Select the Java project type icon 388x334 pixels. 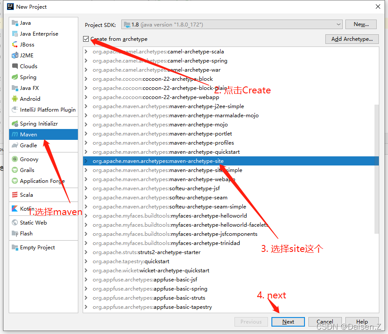(x=15, y=23)
